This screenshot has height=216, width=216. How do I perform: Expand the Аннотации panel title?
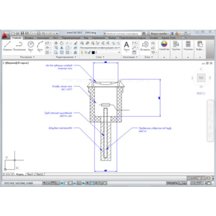tap(130, 57)
